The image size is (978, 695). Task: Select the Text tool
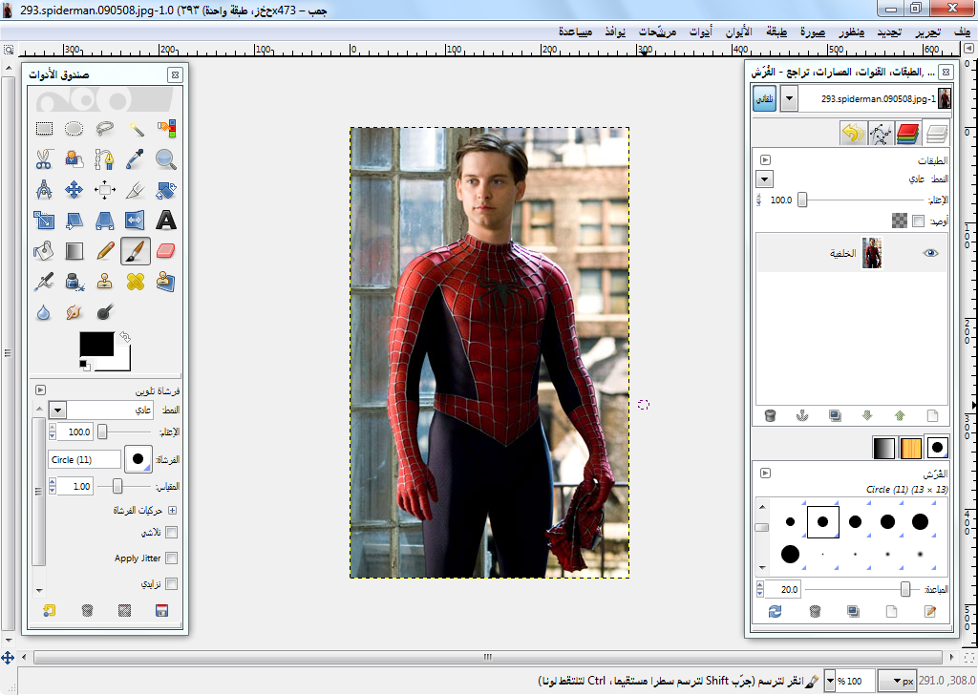point(166,220)
